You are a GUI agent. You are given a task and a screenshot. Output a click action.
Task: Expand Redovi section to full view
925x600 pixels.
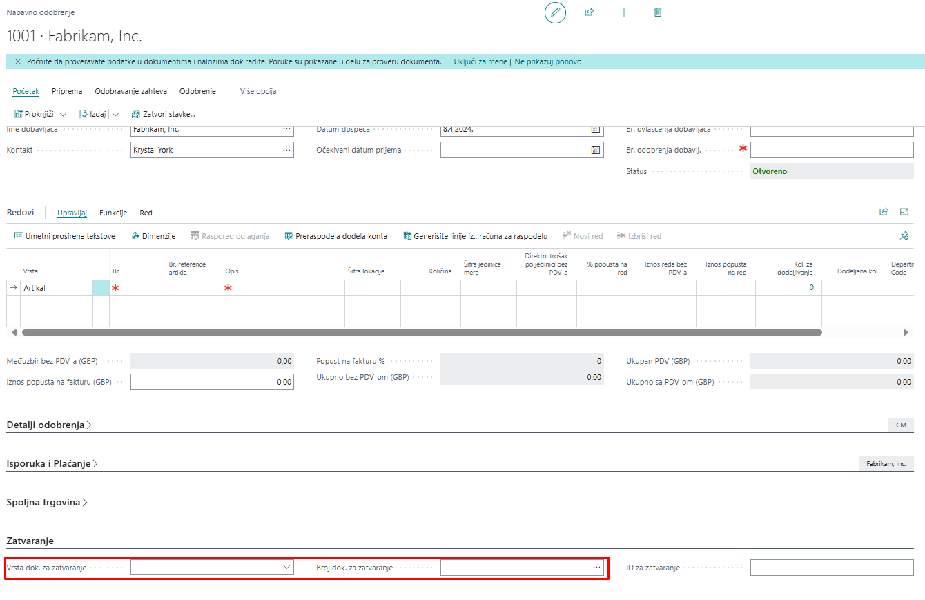pyautogui.click(x=904, y=212)
